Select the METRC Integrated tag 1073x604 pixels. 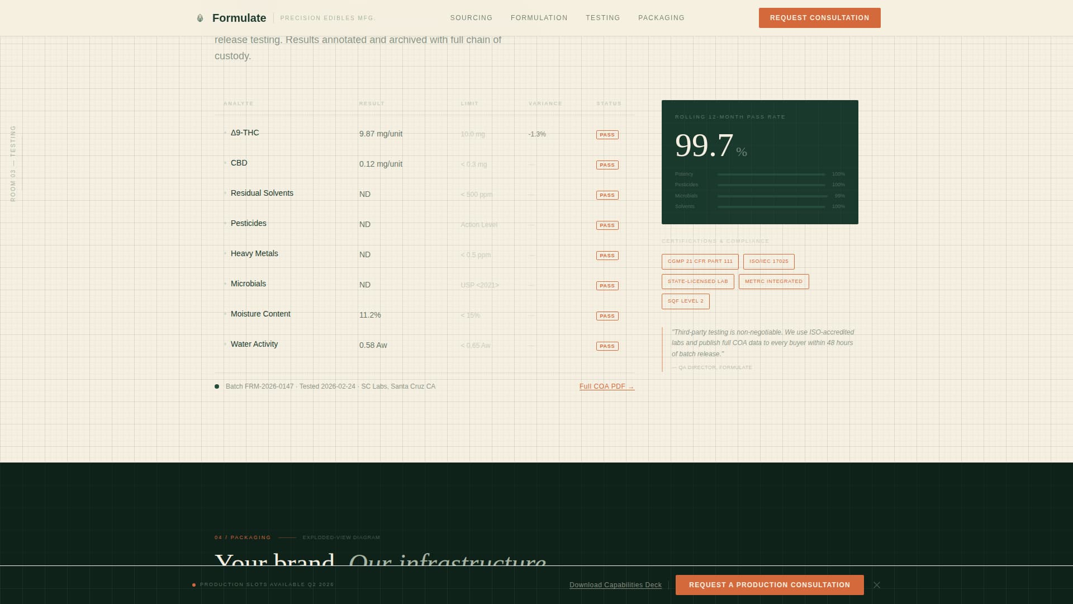[x=773, y=281]
